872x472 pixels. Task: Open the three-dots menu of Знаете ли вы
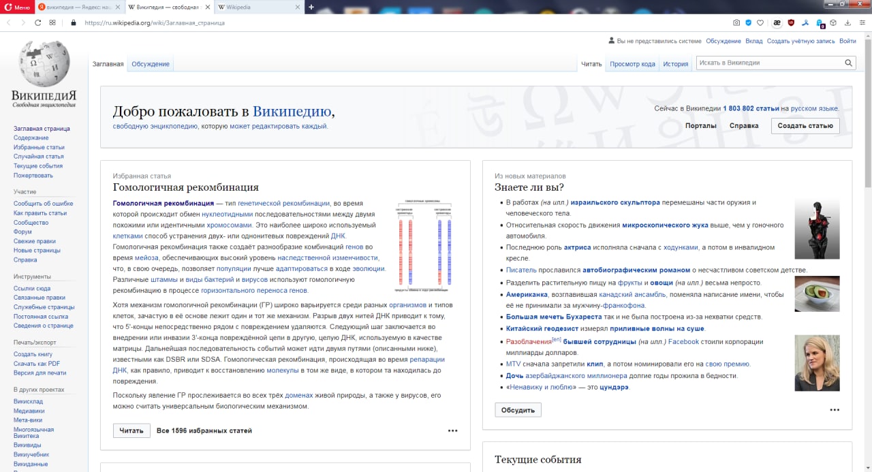[835, 410]
